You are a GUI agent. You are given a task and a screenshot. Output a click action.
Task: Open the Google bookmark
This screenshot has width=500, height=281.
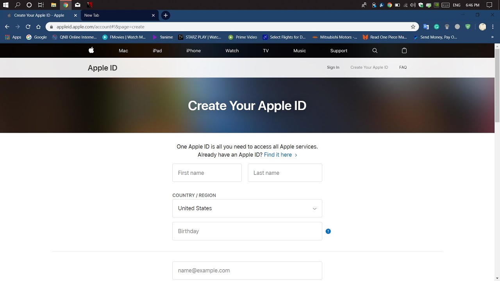coord(36,37)
